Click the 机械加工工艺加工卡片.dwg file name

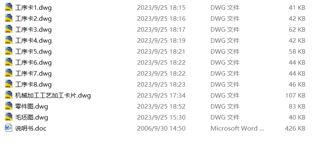(x=53, y=96)
